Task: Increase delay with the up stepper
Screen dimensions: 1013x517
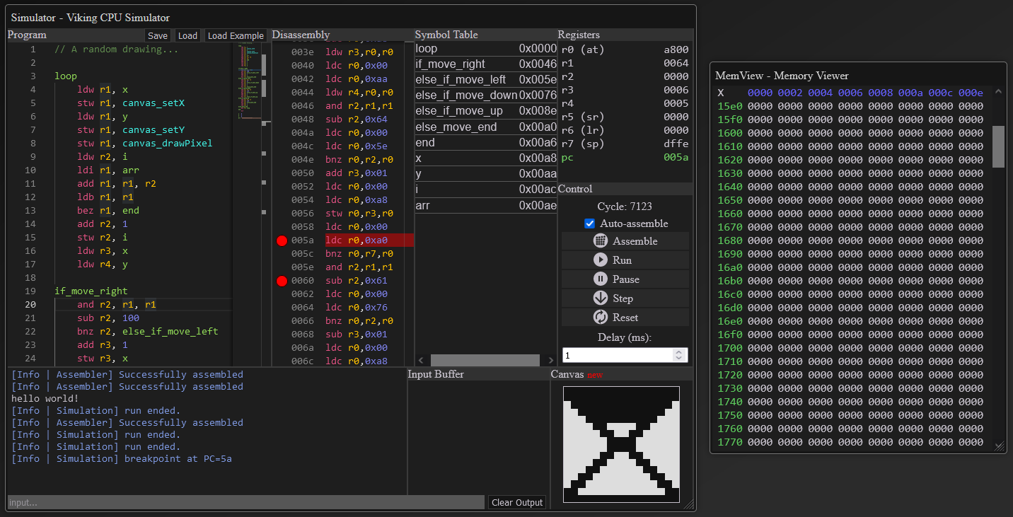Action: coord(680,352)
